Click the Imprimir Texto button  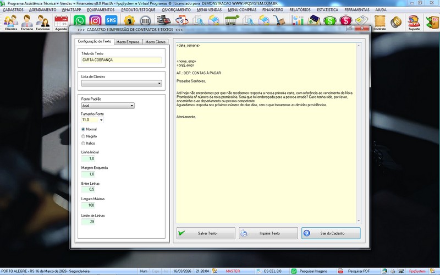pos(268,233)
